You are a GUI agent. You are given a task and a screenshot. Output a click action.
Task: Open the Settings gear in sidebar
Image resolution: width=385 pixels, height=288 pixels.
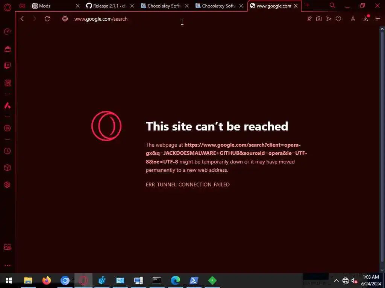click(8, 184)
